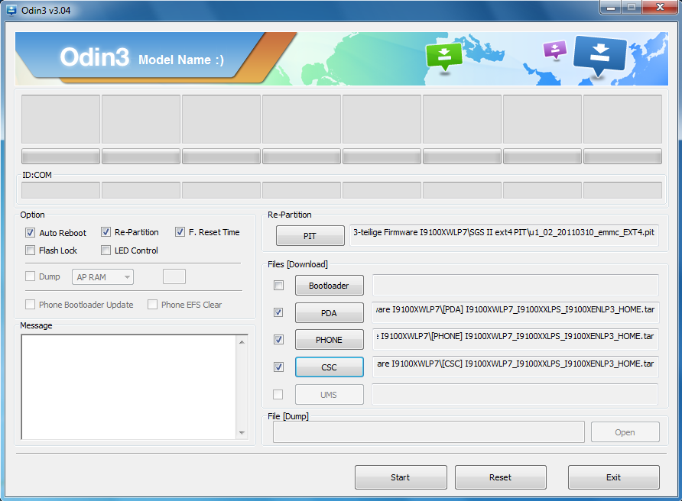Uncheck the Auto Reboot option
This screenshot has width=682, height=501.
point(30,232)
